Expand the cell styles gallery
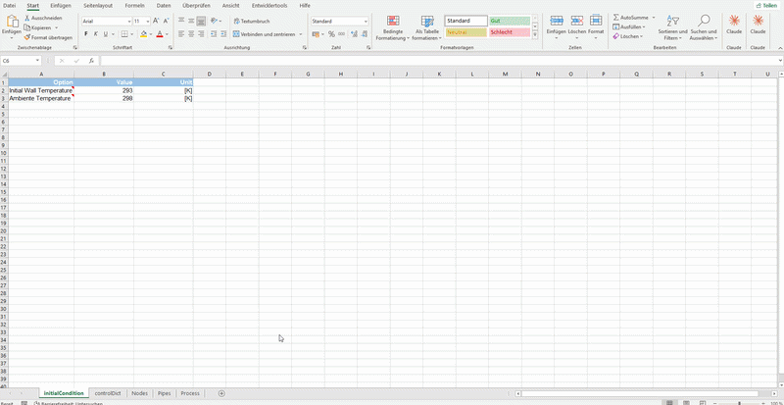 tap(535, 35)
